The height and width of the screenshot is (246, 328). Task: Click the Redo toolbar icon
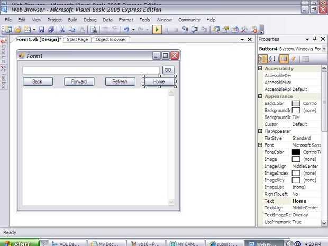141,30
